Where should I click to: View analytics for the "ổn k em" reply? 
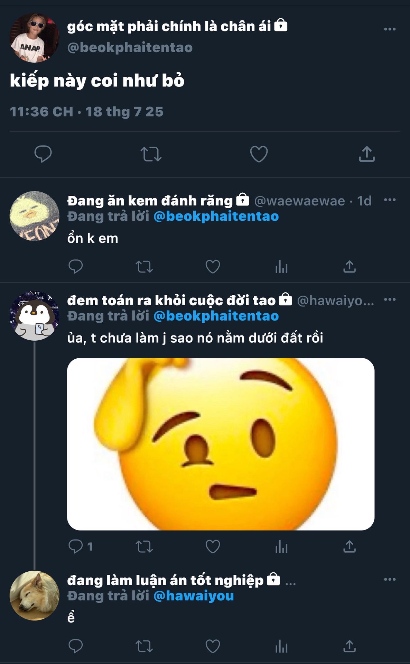281,267
